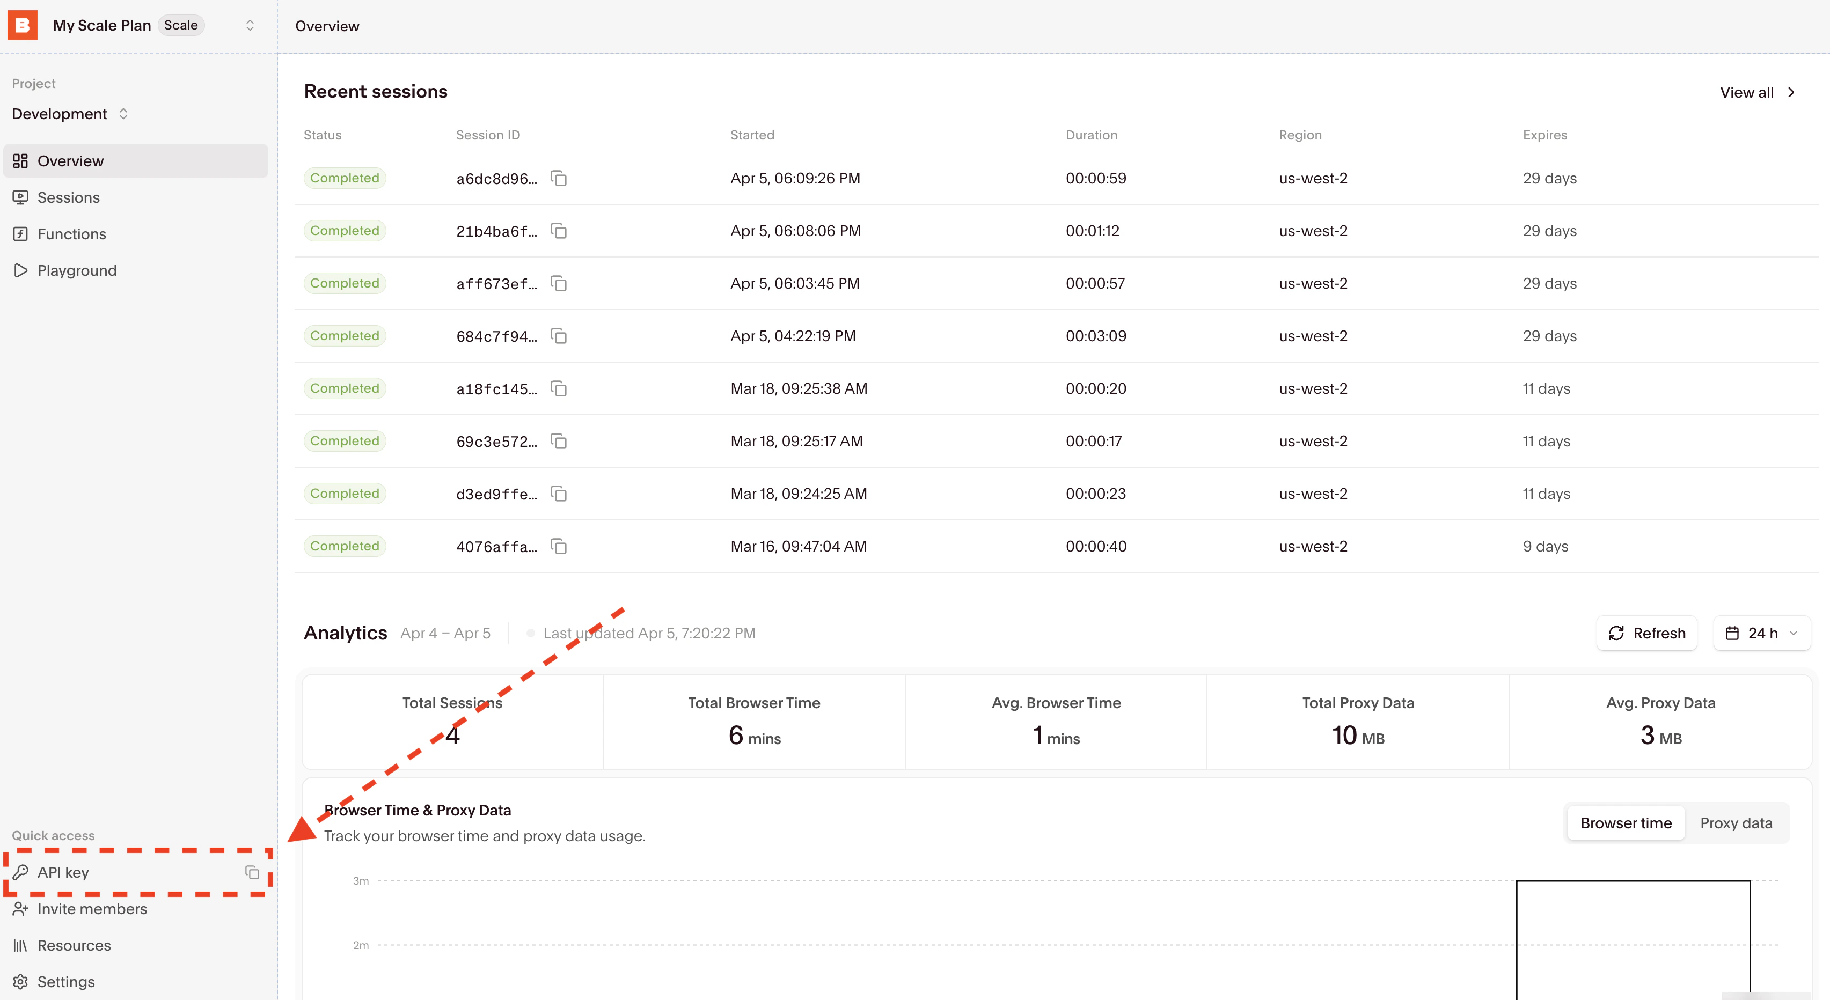Switch chart to Browser time

tap(1626, 823)
